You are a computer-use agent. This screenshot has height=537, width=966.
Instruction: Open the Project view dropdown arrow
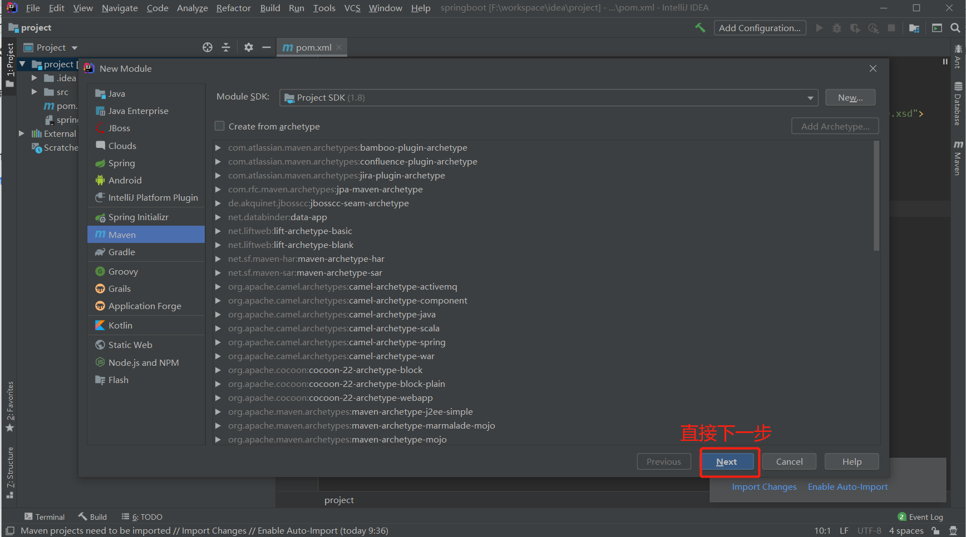(75, 48)
